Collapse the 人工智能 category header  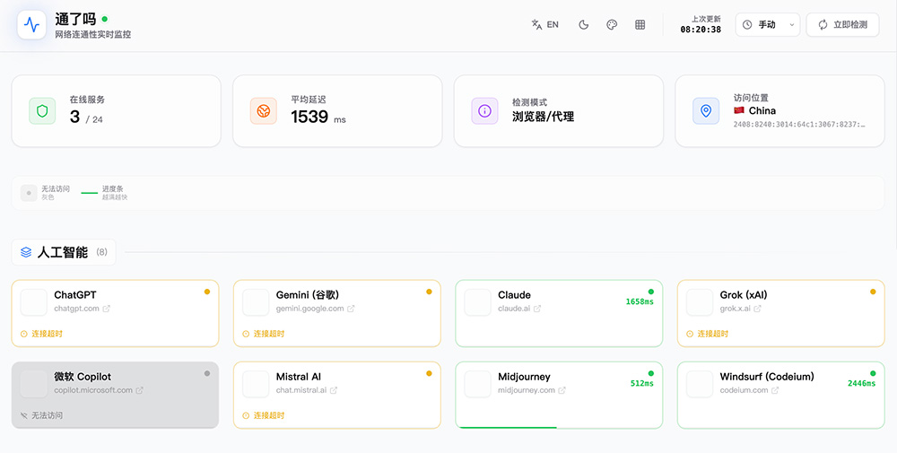64,252
